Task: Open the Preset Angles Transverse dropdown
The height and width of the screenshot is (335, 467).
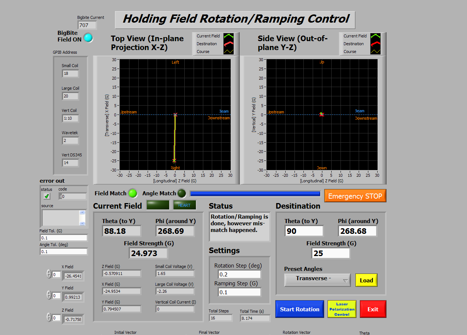Action: coord(318,280)
